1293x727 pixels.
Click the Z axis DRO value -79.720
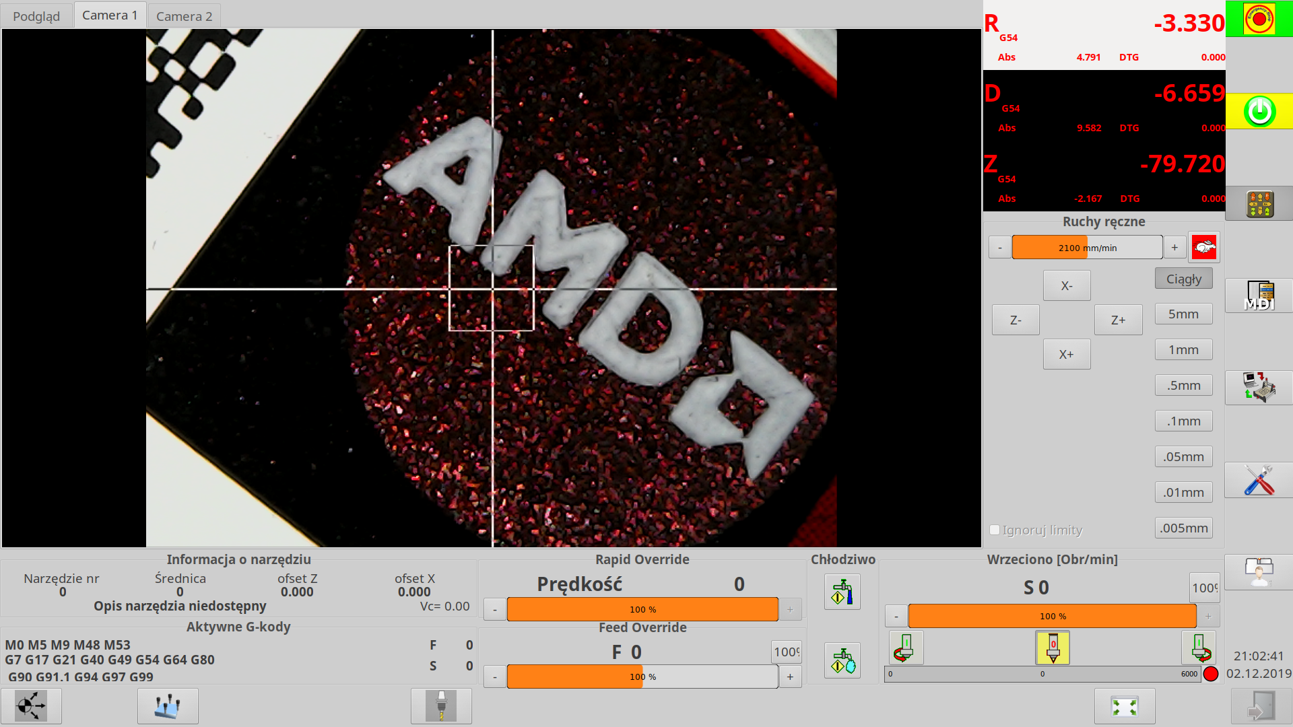click(x=1183, y=164)
